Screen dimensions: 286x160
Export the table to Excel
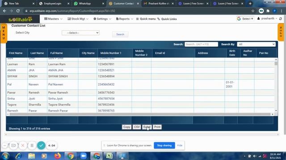147,127
